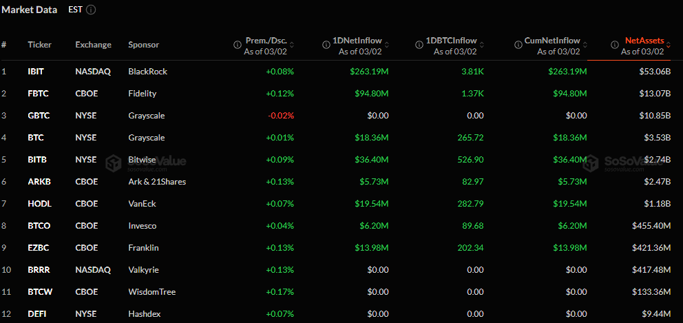Toggle sort arrows on NetAssets column
Screen dimensions: 683x323
tap(668, 45)
